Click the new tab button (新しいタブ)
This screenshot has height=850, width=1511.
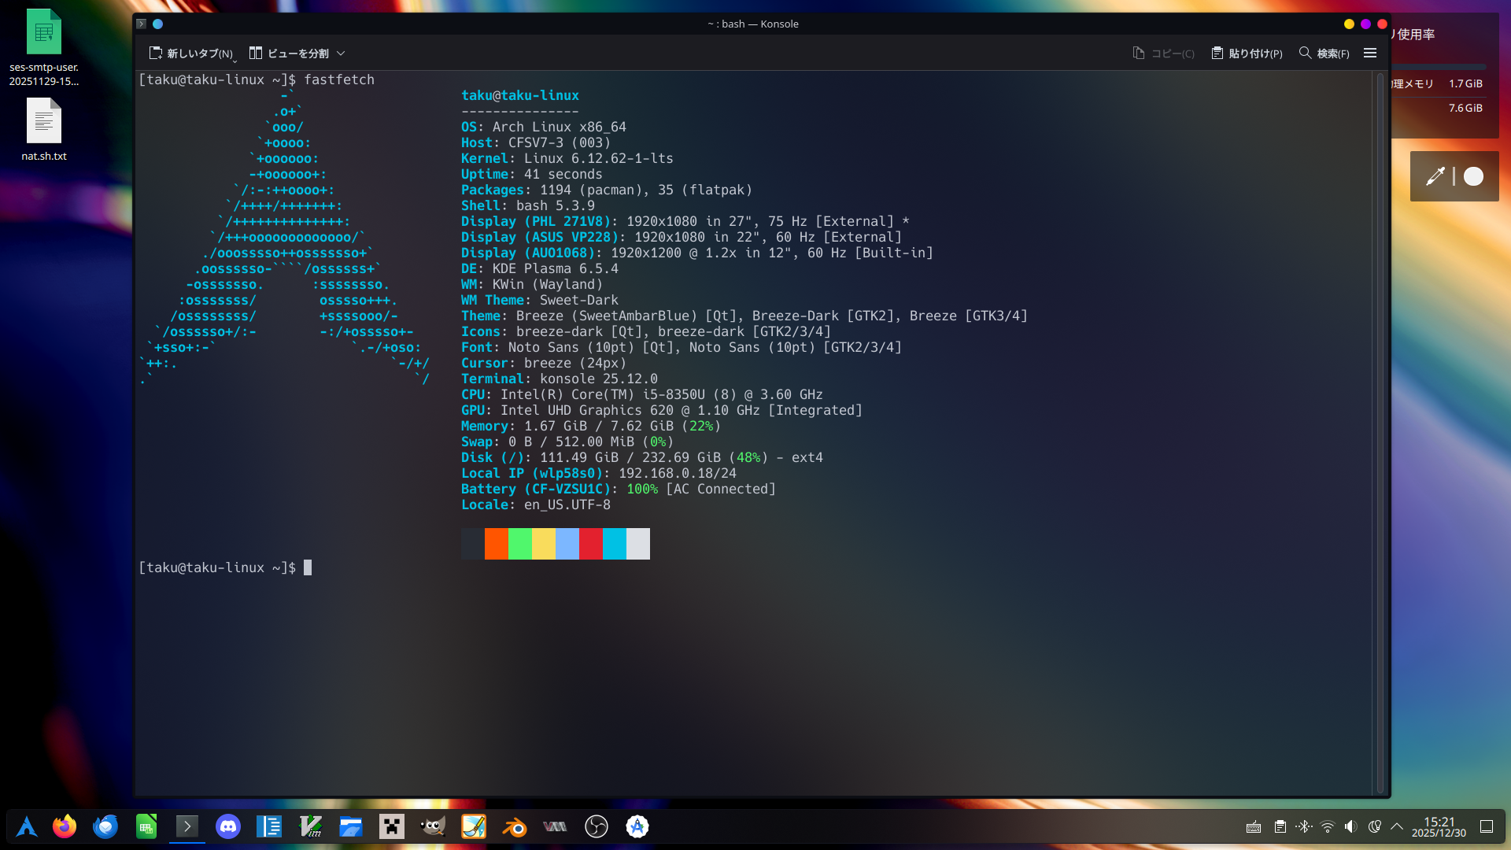coord(191,54)
